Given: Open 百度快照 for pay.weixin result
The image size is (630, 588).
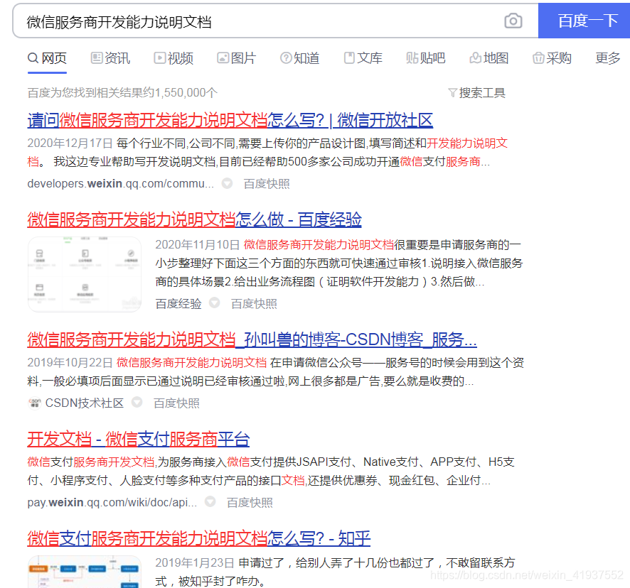Looking at the screenshot, I should [x=250, y=503].
